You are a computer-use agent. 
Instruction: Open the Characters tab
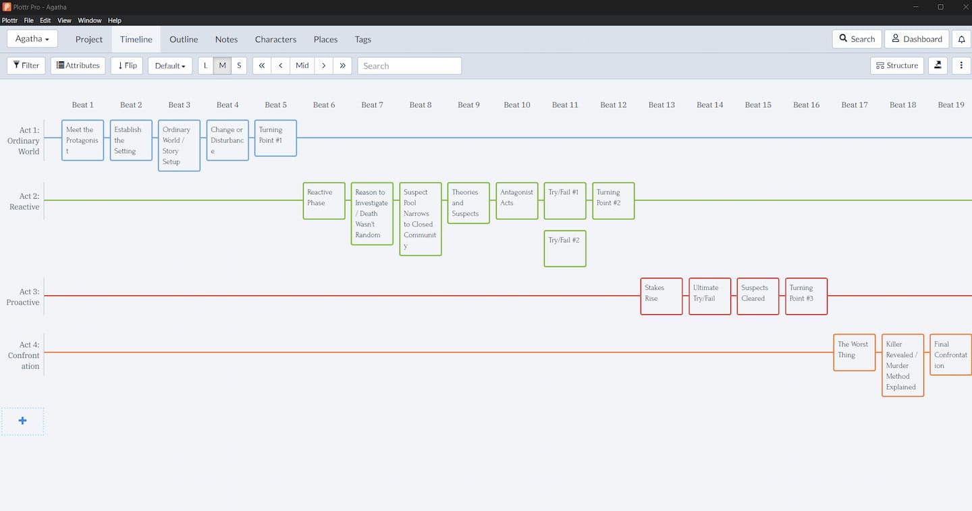tap(275, 39)
